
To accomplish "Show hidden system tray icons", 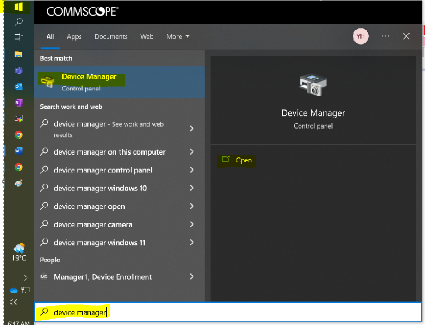I will tap(25, 278).
